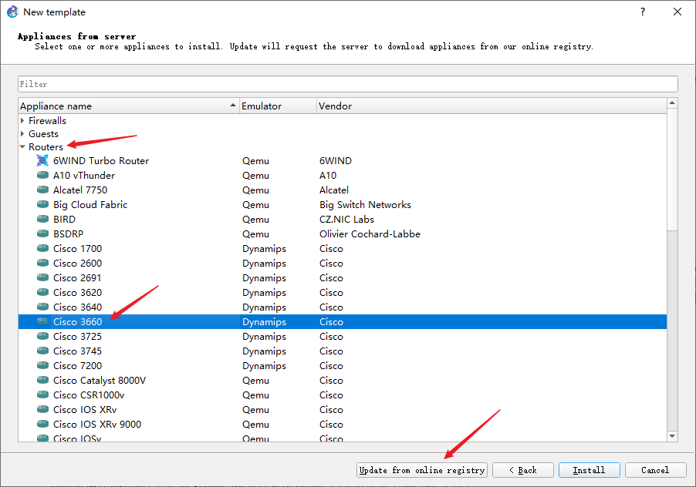Cancel the New template dialog
The height and width of the screenshot is (487, 696).
coord(655,470)
